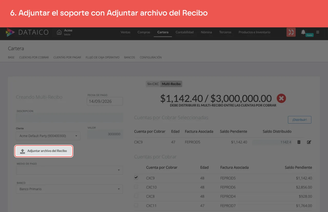Click Adjuntar archivo del Recibo button
Viewport: 328px width, 212px height.
pyautogui.click(x=44, y=151)
